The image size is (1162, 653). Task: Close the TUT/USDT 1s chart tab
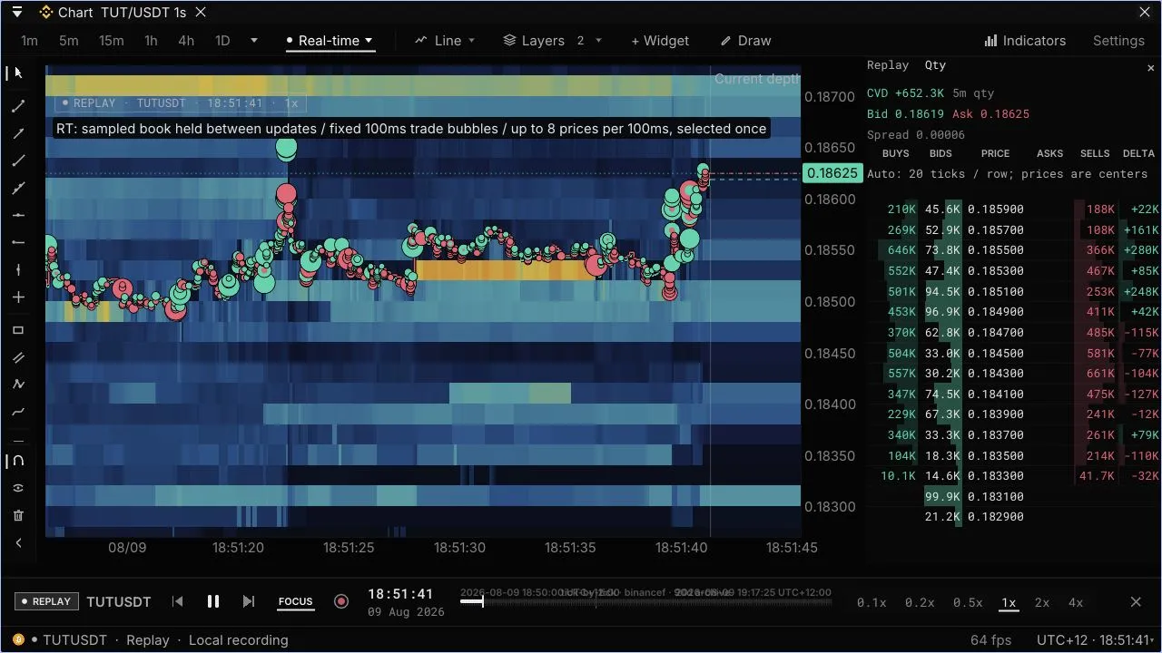201,13
